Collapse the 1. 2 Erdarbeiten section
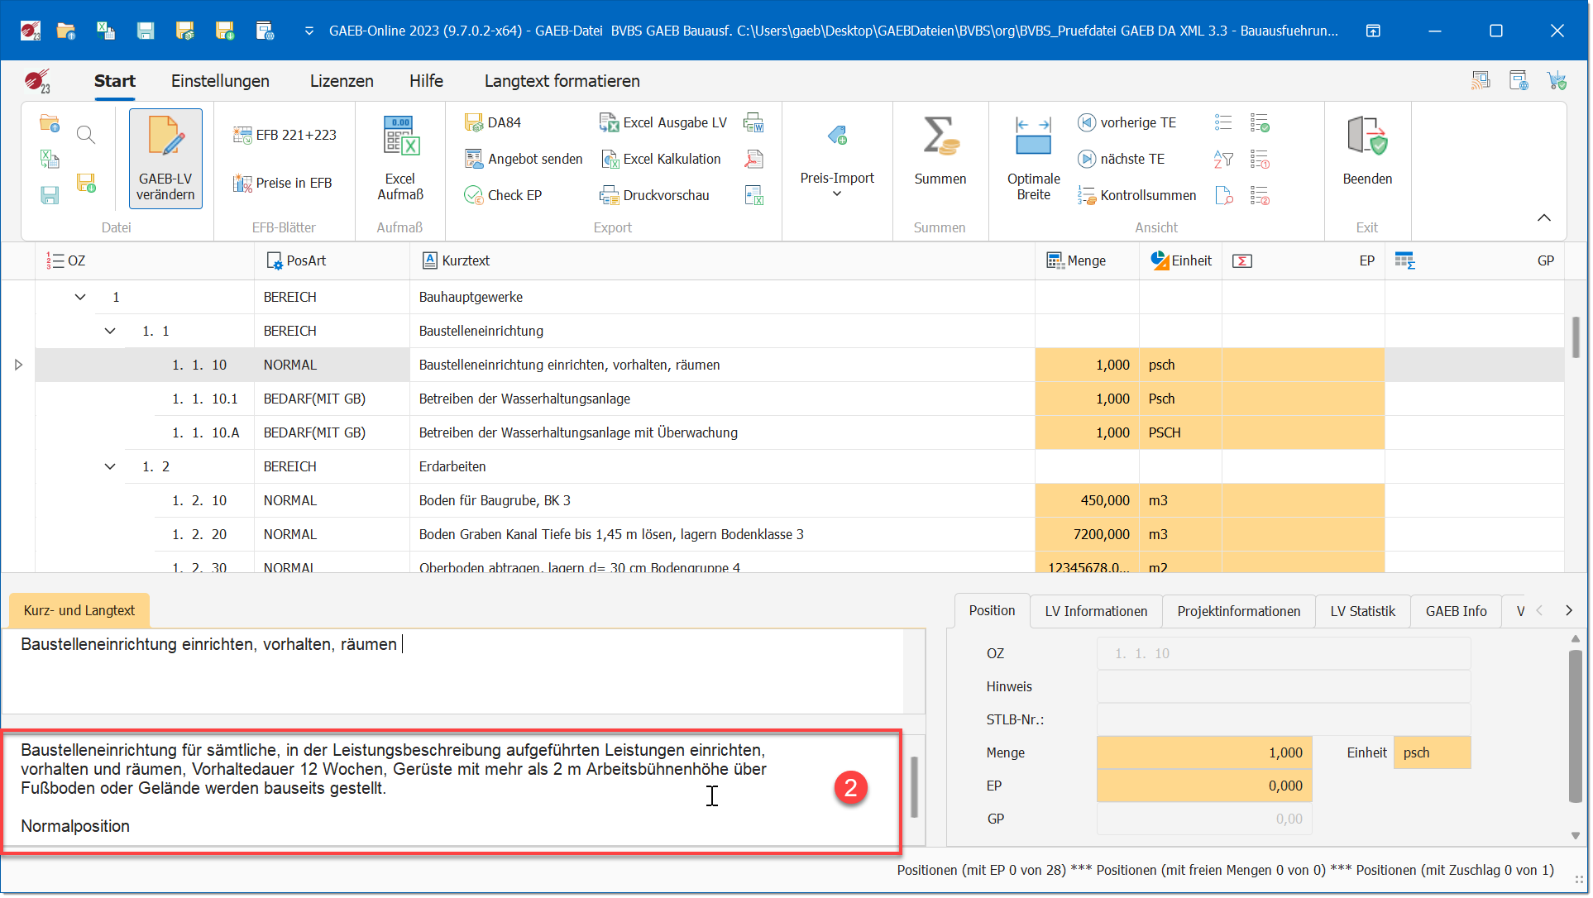This screenshot has width=1593, height=898. pyautogui.click(x=110, y=466)
